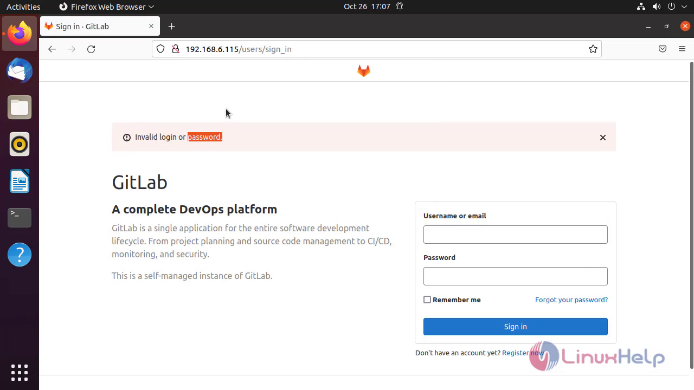Screen dimensions: 694x390
Task: Focus the Password input field
Action: point(516,276)
